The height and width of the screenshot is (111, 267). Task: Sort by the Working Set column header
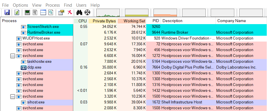click(132, 21)
